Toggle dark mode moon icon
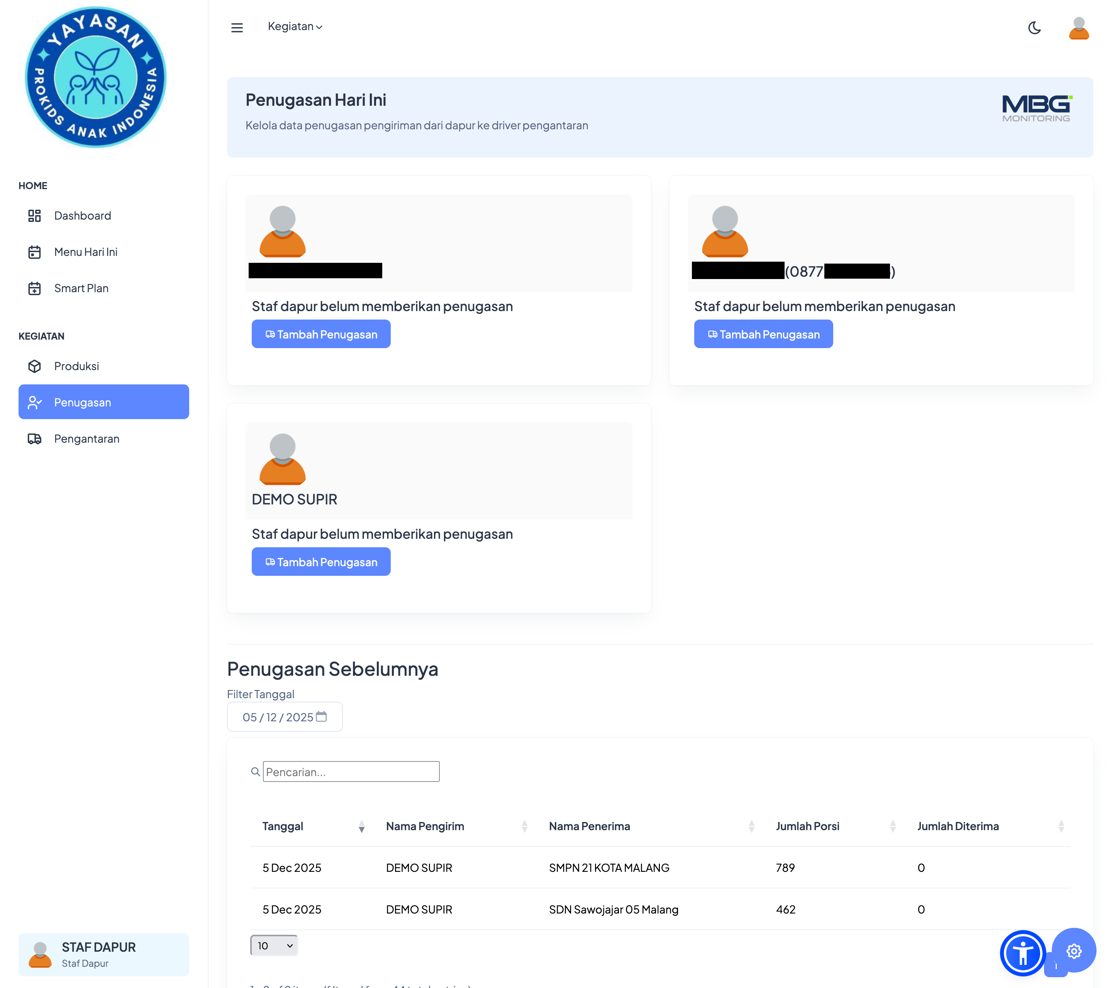The height and width of the screenshot is (988, 1112). tap(1034, 28)
